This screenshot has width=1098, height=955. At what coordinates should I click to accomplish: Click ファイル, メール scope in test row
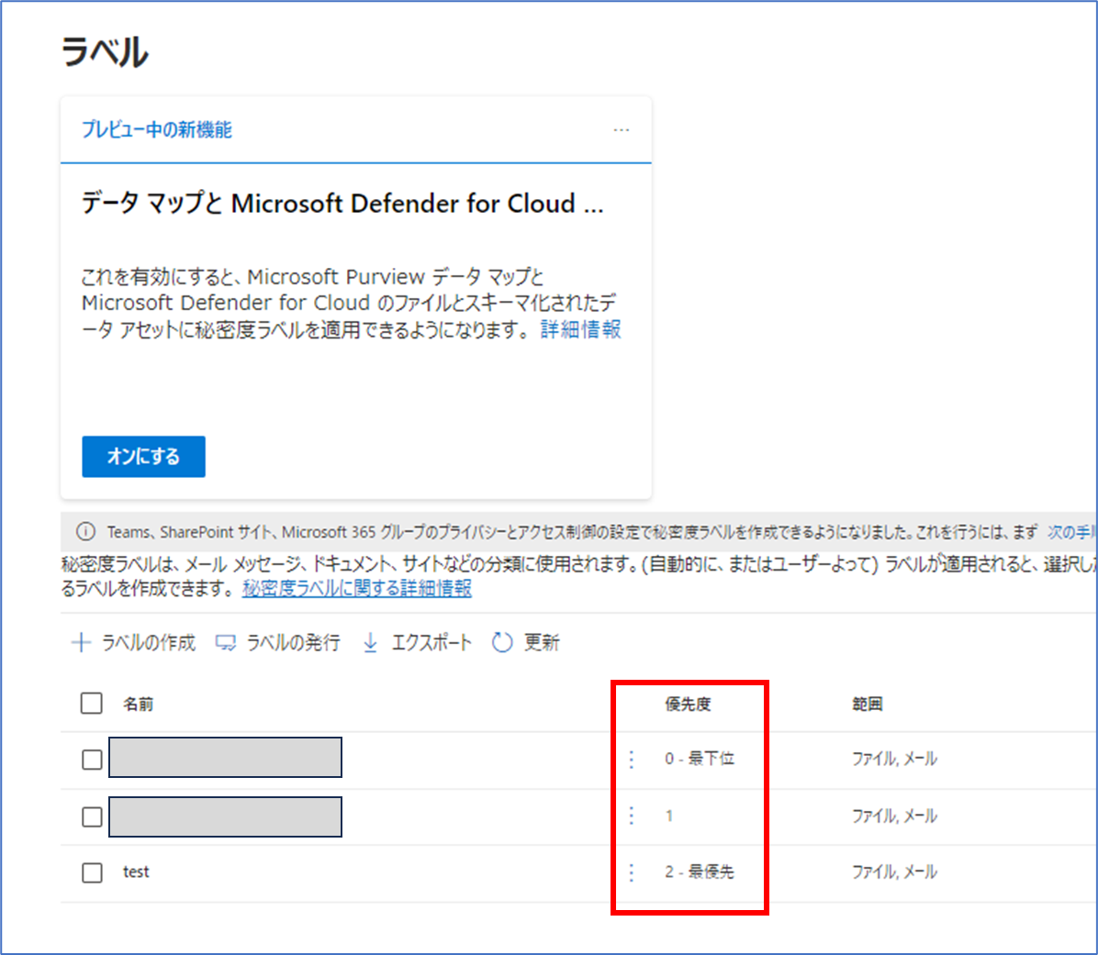pyautogui.click(x=894, y=872)
